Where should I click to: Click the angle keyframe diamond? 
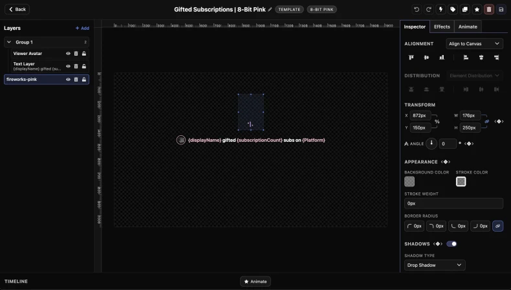469,144
